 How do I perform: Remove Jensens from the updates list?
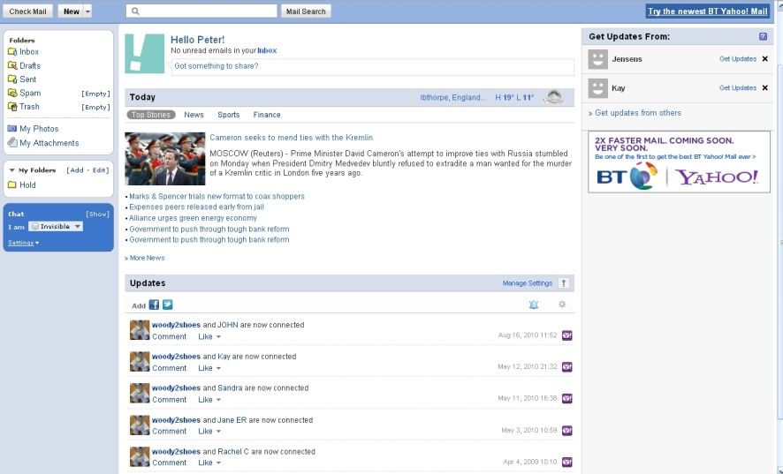[x=765, y=59]
